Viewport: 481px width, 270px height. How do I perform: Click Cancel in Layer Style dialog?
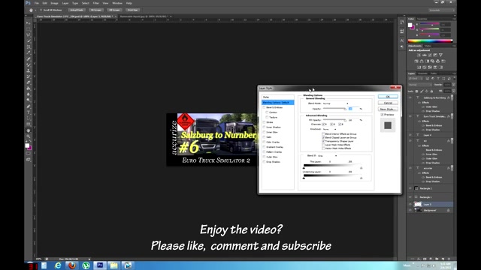(x=388, y=103)
